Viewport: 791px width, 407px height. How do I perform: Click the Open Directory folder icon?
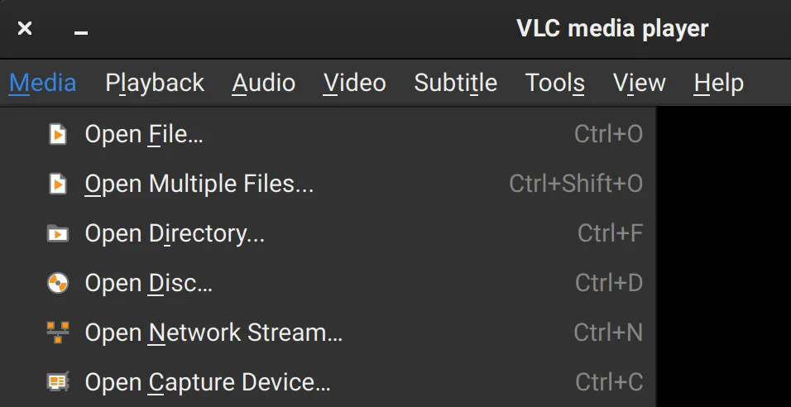[x=58, y=233]
